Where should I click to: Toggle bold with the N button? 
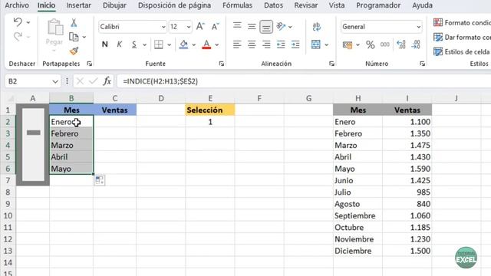(105, 44)
